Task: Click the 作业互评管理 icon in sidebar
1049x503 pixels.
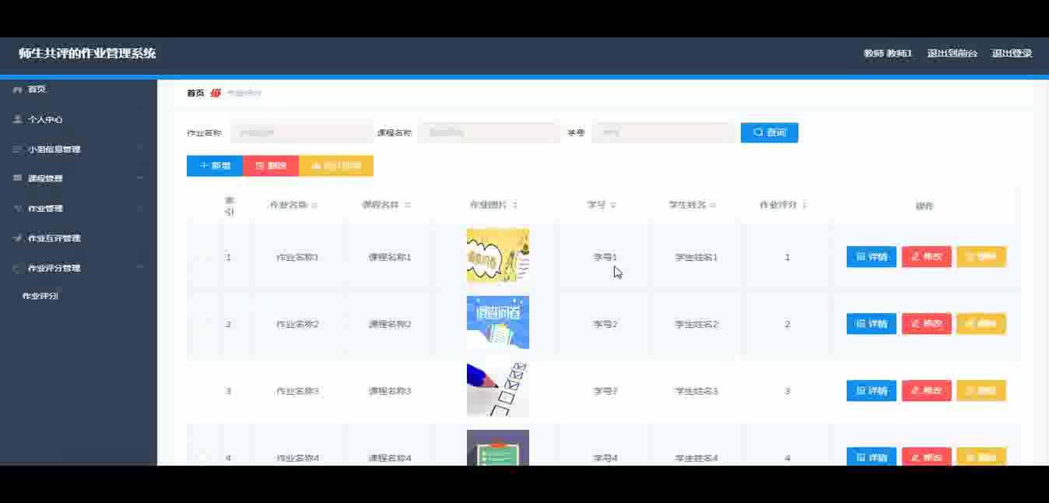Action: pos(17,238)
